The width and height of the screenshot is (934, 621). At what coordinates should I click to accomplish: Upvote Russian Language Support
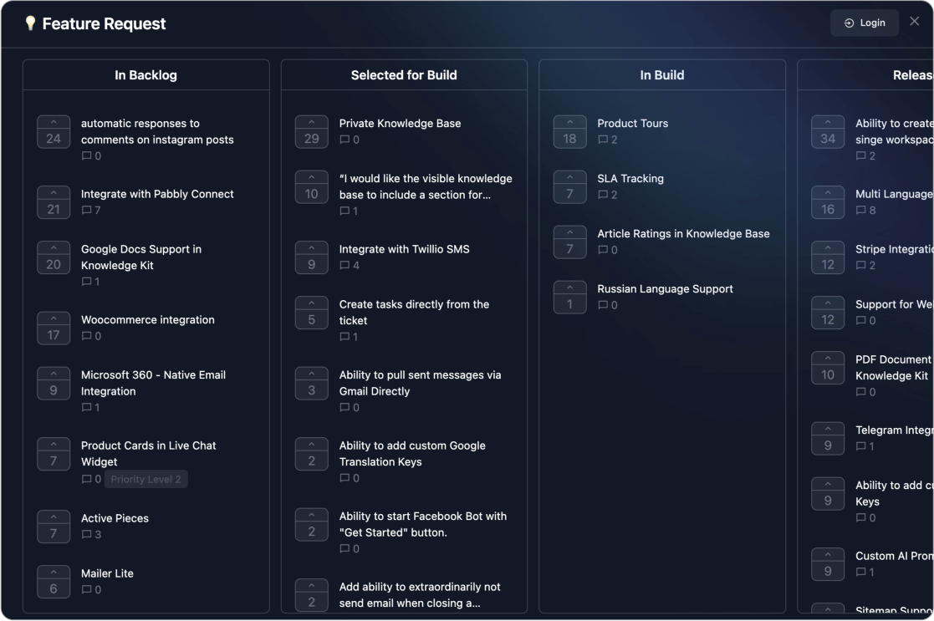click(569, 297)
